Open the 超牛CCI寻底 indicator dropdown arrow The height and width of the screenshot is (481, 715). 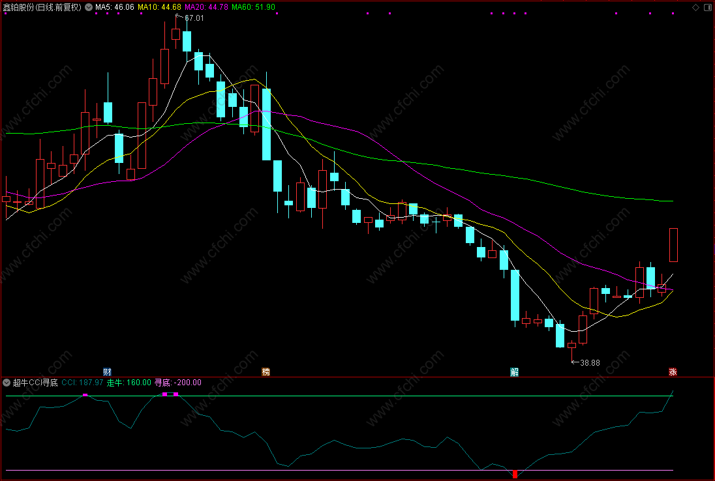7,383
